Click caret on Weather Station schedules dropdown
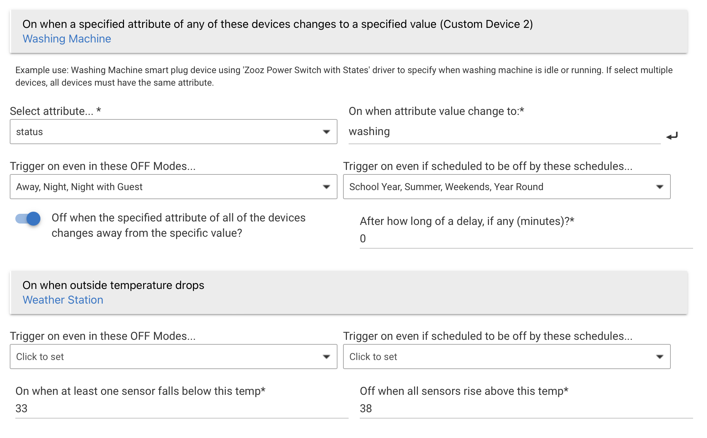 tap(660, 357)
